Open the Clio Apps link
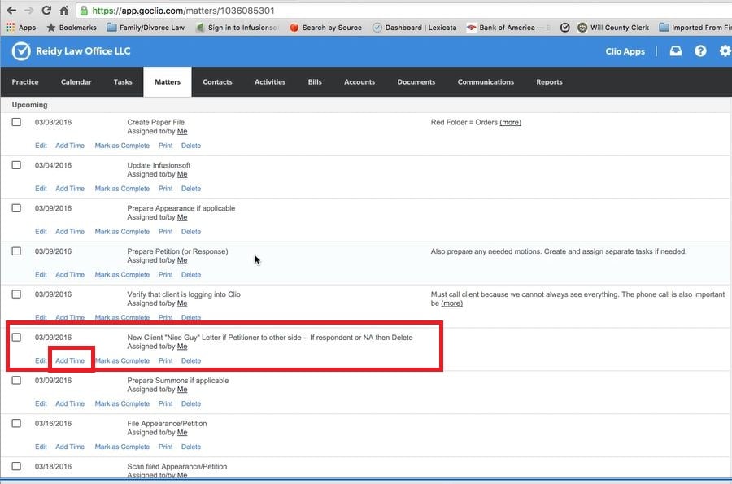This screenshot has height=484, width=732. [625, 51]
